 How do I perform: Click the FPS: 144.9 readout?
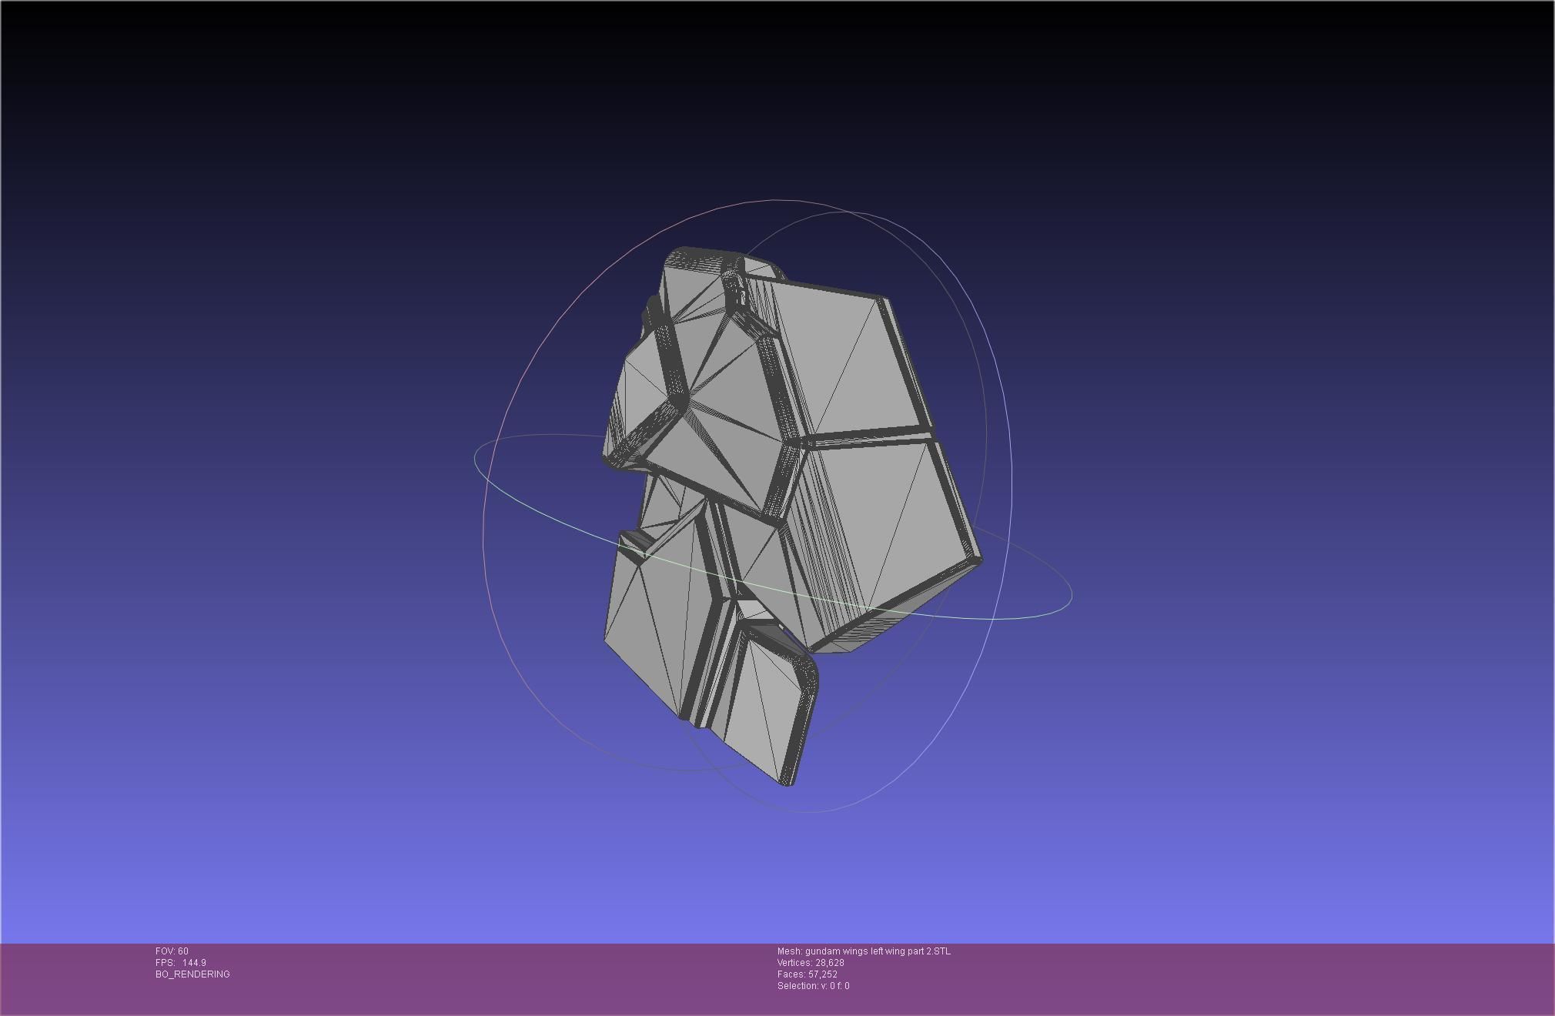click(x=181, y=962)
